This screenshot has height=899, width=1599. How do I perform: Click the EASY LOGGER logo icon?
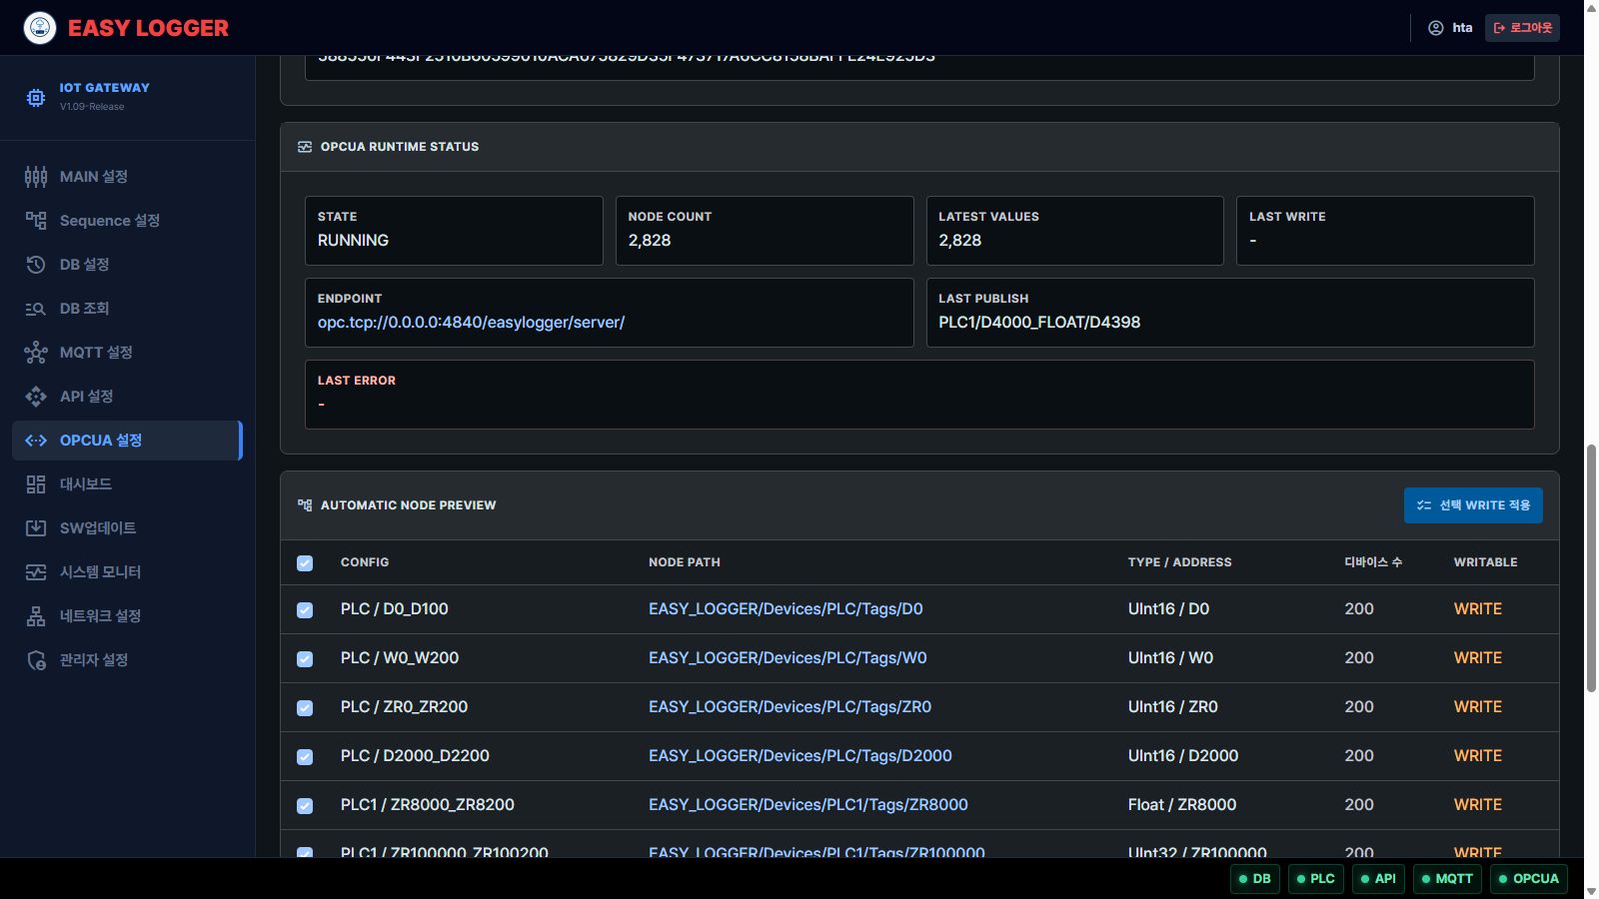click(x=40, y=28)
